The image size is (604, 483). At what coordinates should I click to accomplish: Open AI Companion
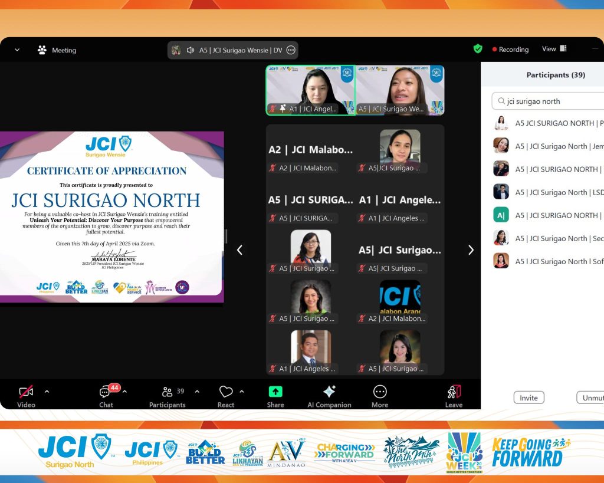(x=329, y=396)
